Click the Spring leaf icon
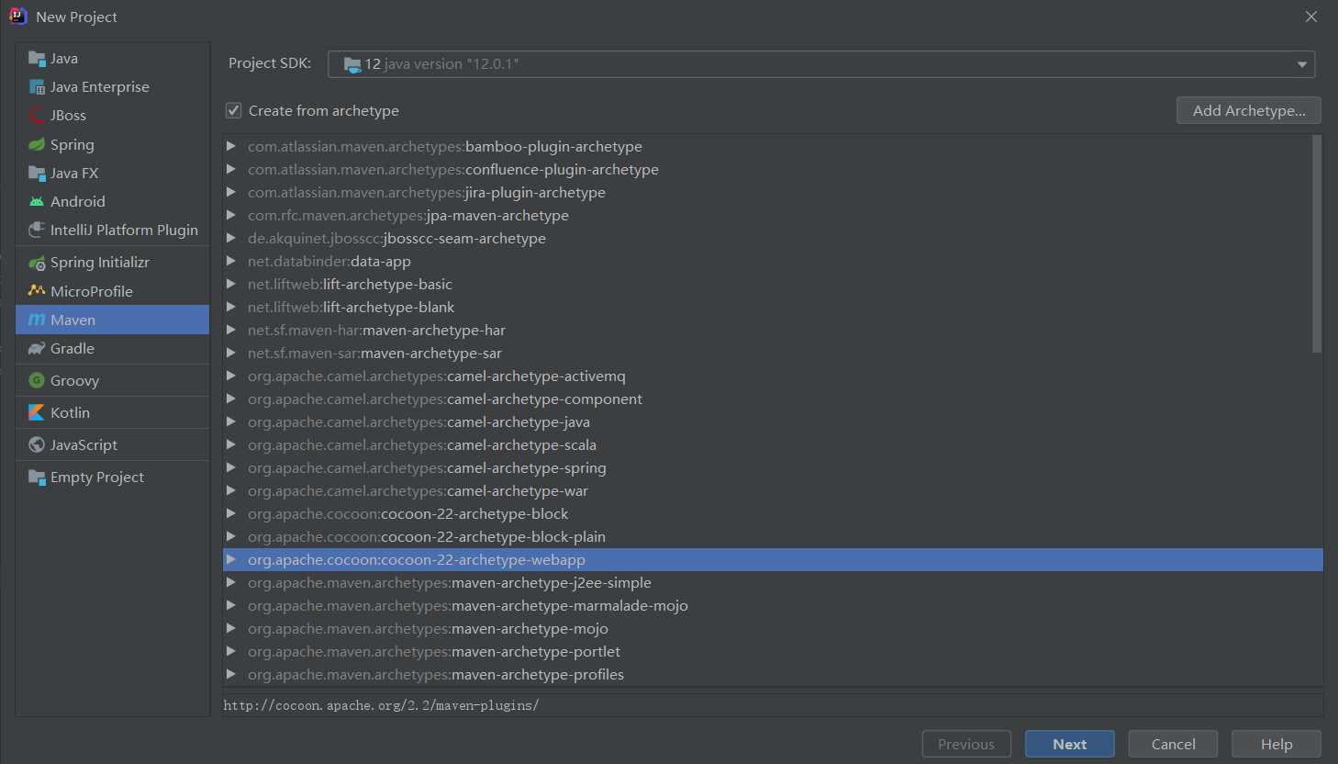Viewport: 1338px width, 764px height. point(37,144)
